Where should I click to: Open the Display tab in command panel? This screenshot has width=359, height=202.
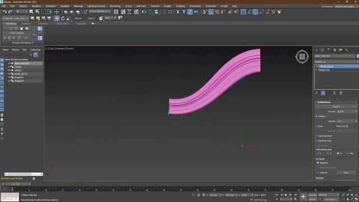[x=340, y=50]
